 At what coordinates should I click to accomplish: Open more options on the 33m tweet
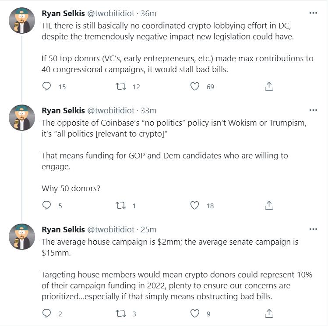coord(313,110)
